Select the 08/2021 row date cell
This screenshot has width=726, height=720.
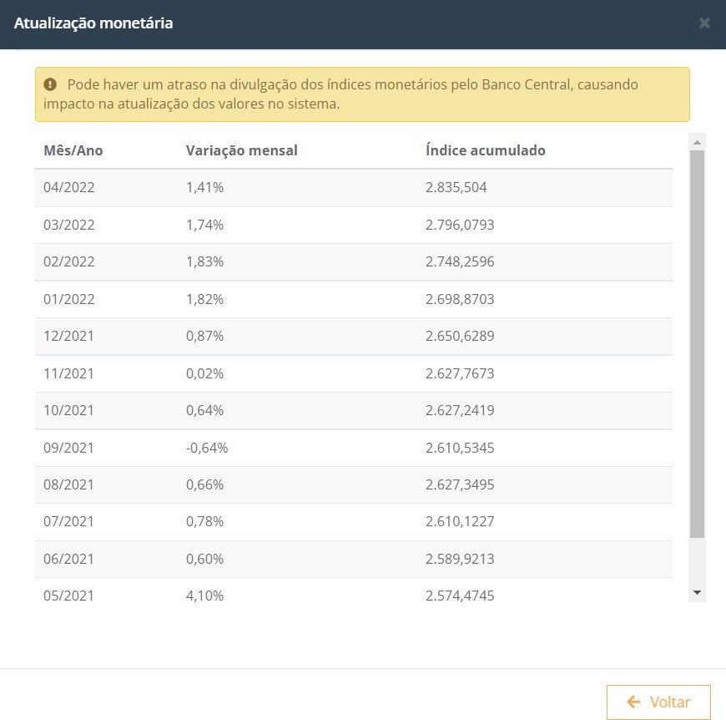[69, 484]
